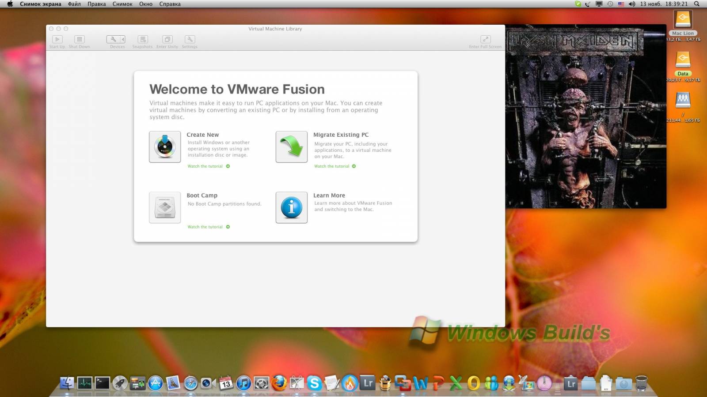Screen dimensions: 707x397
Task: Click the Create New disc icon
Action: (165, 147)
